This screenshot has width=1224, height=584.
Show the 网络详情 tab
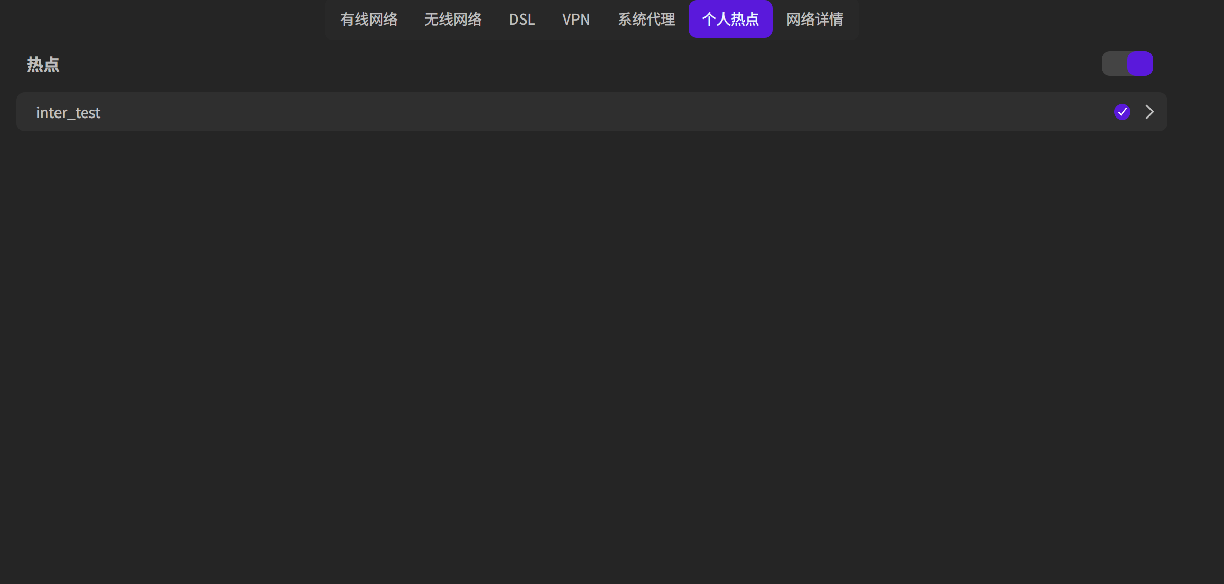point(814,20)
